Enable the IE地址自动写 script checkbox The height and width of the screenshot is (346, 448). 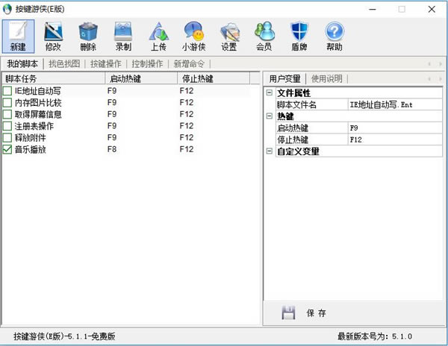(7, 91)
